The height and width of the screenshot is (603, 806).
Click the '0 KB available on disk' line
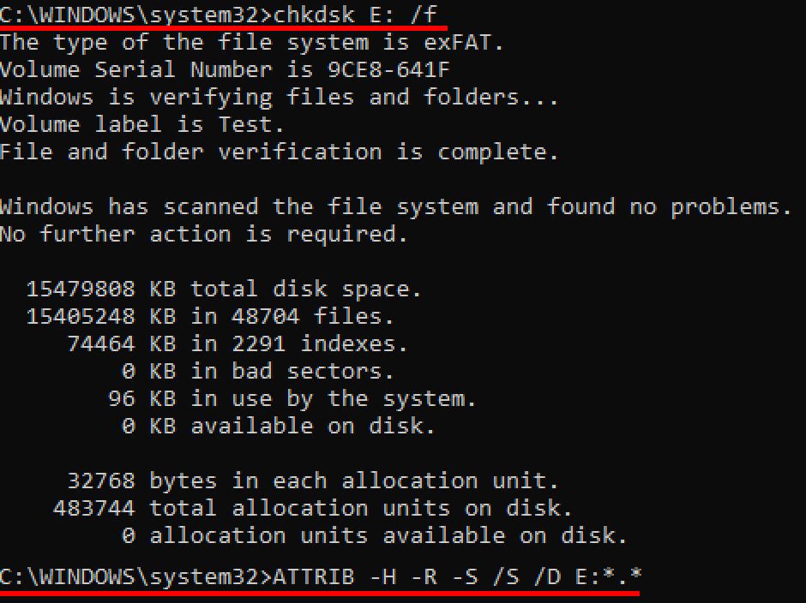(278, 426)
